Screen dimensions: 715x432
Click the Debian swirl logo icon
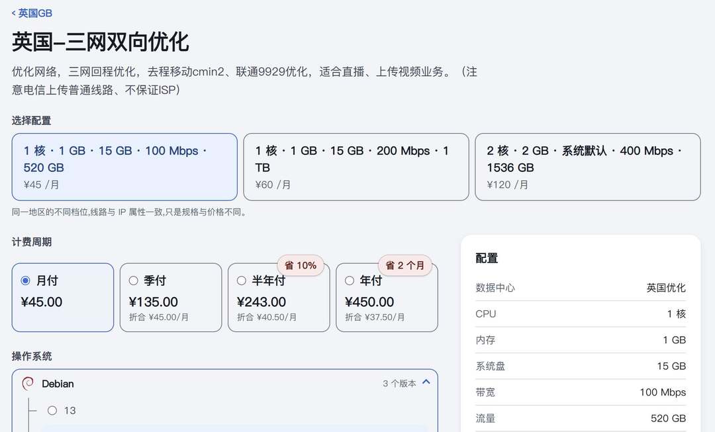(28, 384)
